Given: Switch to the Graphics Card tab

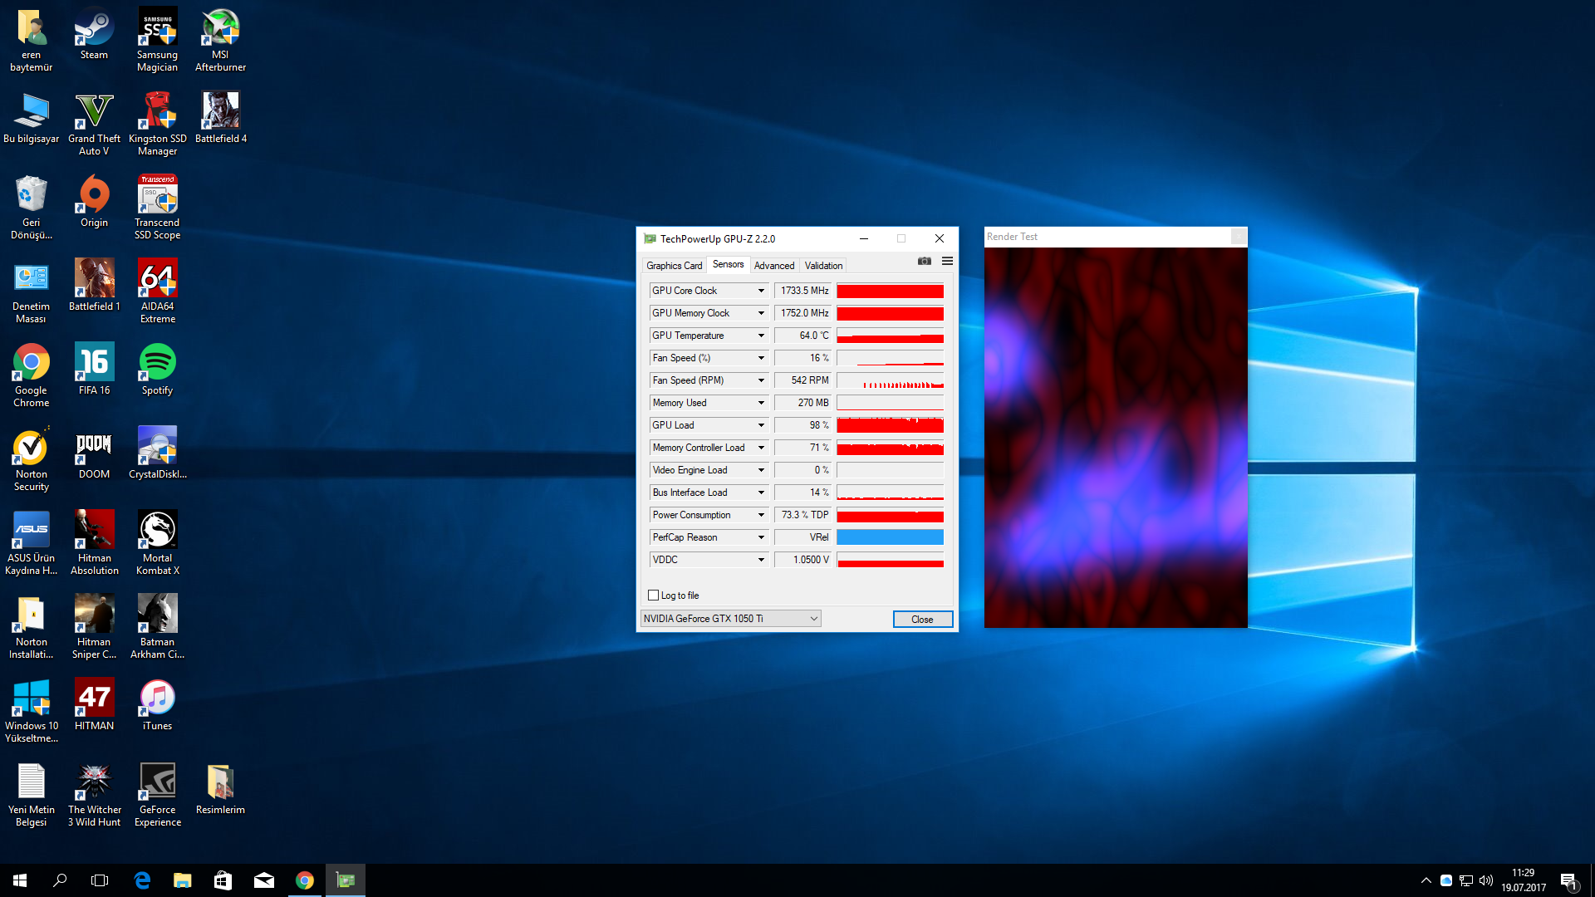Looking at the screenshot, I should coord(674,266).
